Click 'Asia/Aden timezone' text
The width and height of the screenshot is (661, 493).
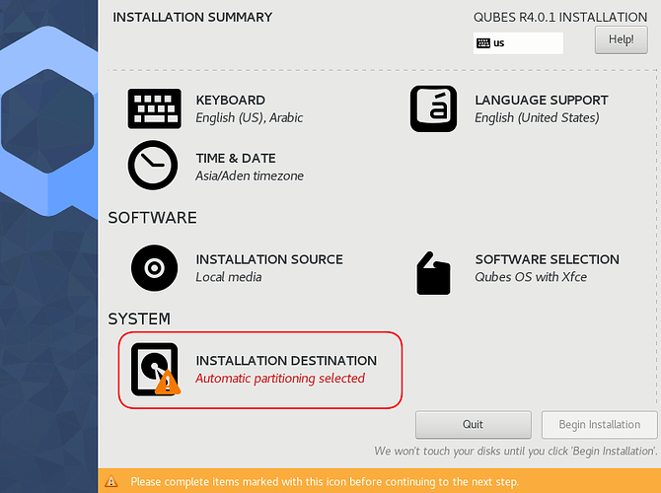point(250,176)
